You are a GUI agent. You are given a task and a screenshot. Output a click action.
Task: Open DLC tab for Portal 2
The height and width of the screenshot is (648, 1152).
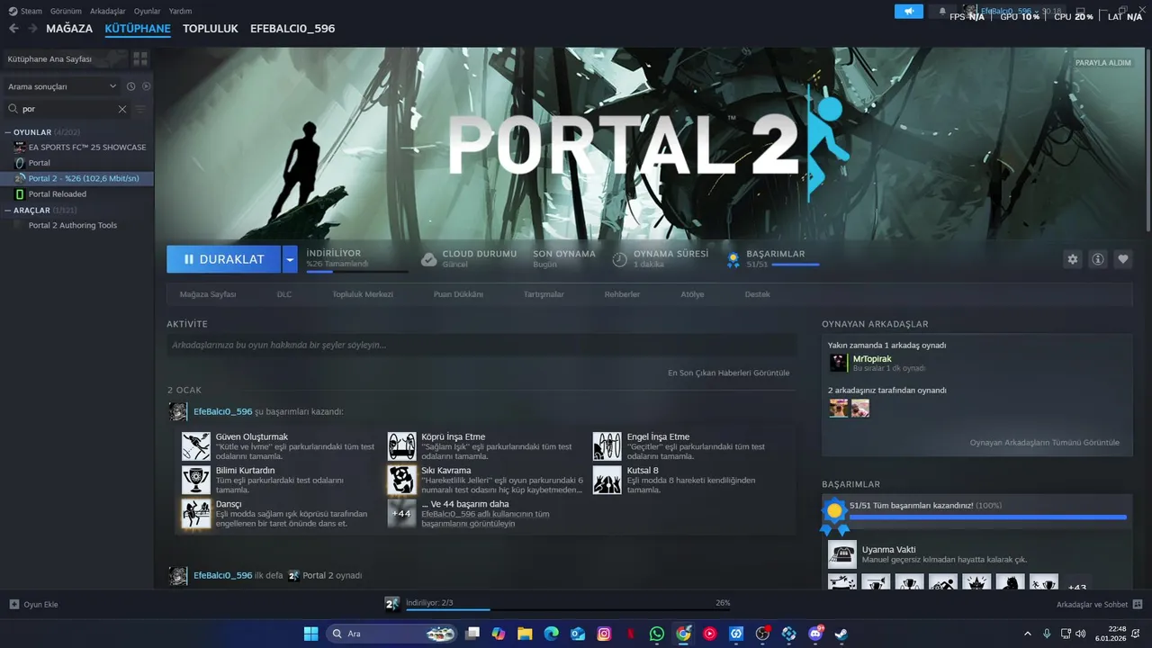point(284,294)
